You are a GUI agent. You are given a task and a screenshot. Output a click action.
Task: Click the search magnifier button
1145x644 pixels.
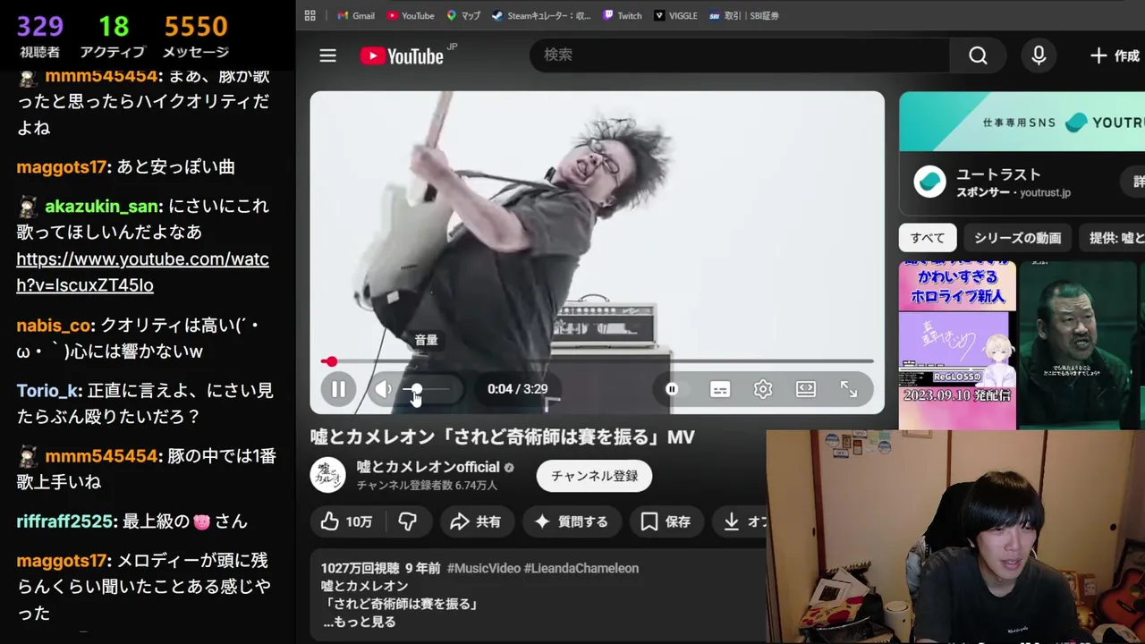pos(979,55)
